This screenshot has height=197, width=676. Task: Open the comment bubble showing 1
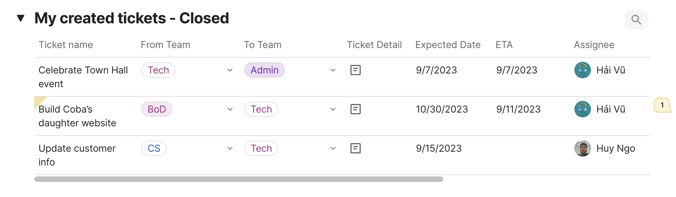tap(662, 105)
